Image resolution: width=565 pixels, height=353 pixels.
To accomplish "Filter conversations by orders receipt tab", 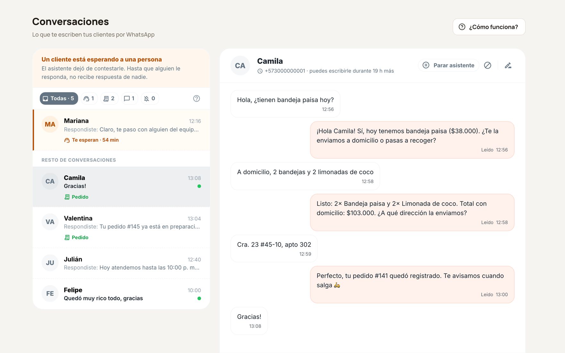I will click(109, 98).
